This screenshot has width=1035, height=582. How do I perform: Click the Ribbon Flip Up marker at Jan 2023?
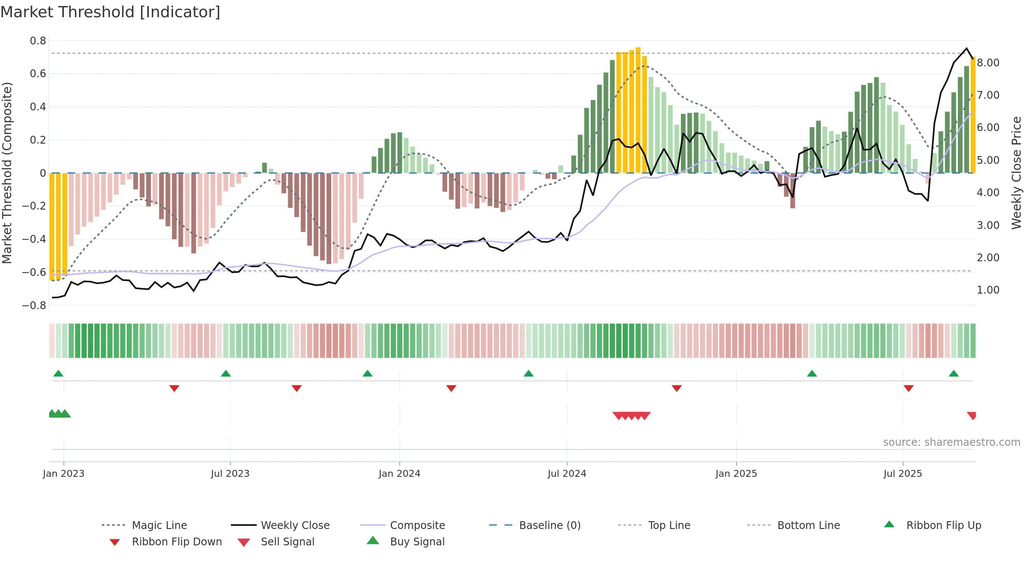point(58,373)
